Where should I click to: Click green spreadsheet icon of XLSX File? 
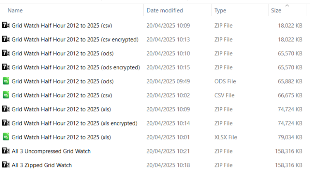6,137
